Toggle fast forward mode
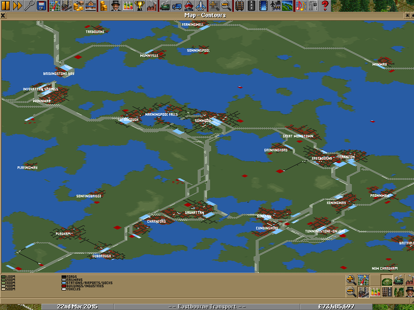Image resolution: width=414 pixels, height=310 pixels. (18, 6)
